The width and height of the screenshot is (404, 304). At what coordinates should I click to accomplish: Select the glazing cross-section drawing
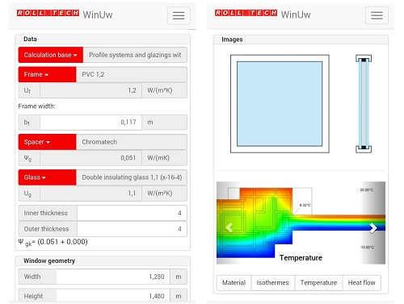point(364,104)
